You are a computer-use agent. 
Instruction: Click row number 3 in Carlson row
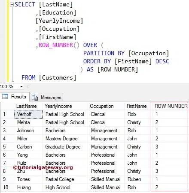pos(170,147)
